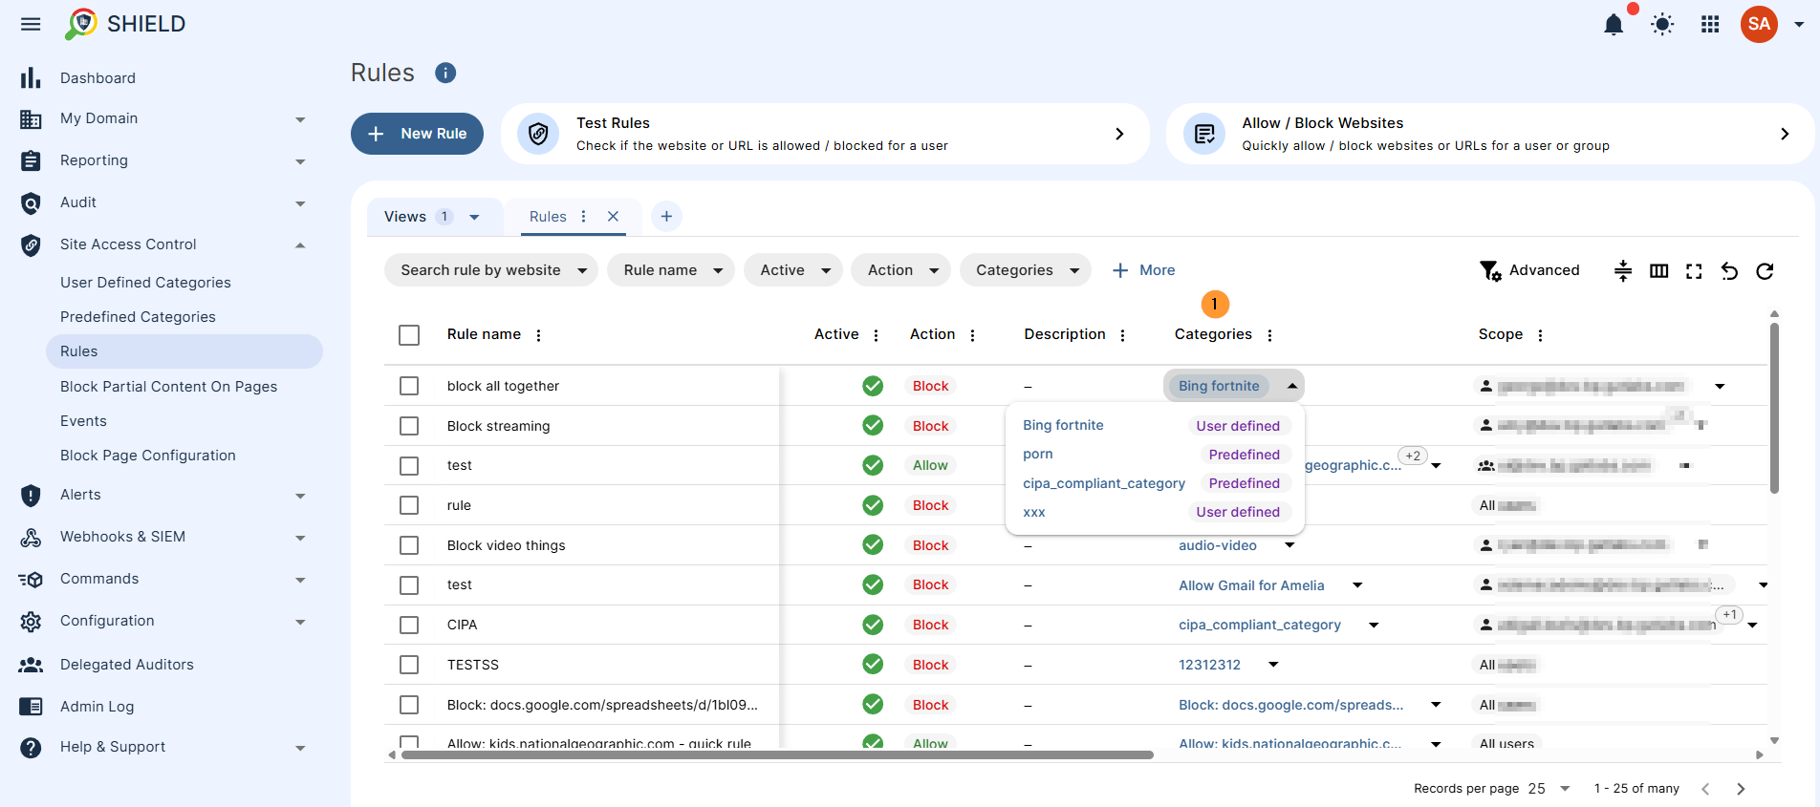1820x807 pixels.
Task: Click the horizontal table scrollbar
Action: (777, 754)
